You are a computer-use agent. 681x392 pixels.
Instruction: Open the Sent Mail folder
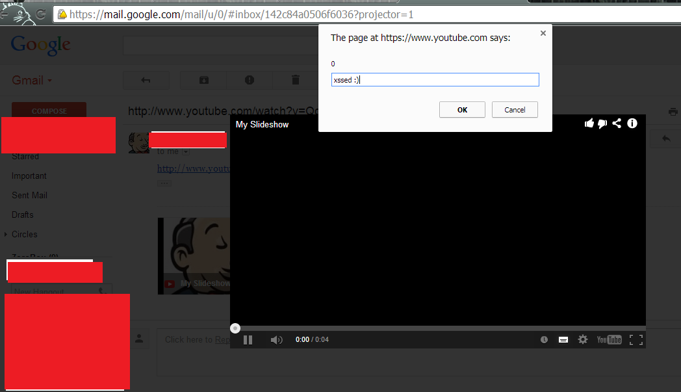click(x=29, y=196)
